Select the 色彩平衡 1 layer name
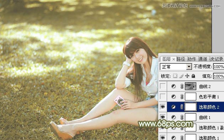224x140 pixels. (209, 97)
